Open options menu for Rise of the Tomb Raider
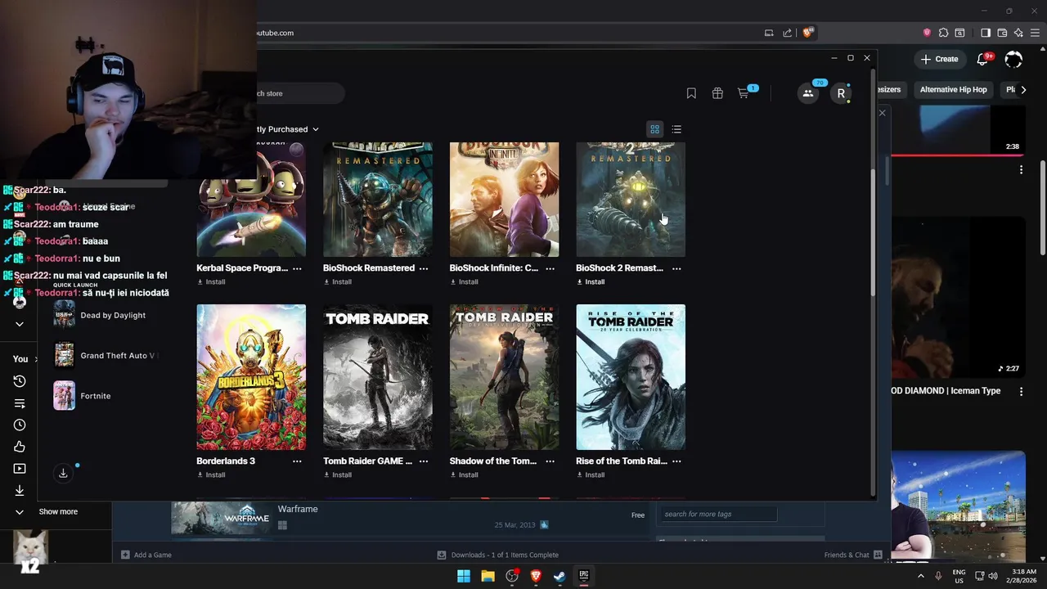This screenshot has width=1047, height=589. 676,461
